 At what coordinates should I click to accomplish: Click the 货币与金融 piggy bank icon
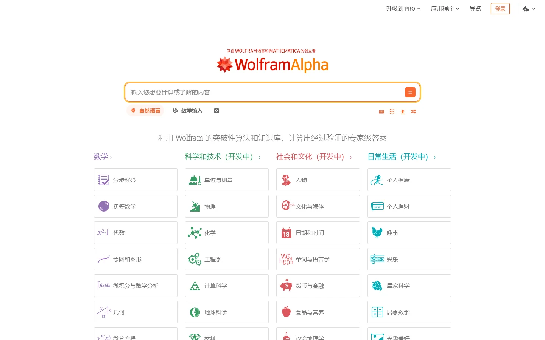pos(286,285)
